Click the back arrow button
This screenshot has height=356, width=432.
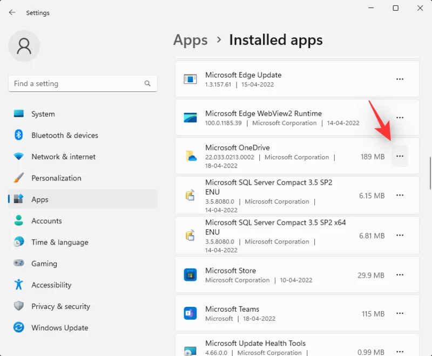pos(11,12)
